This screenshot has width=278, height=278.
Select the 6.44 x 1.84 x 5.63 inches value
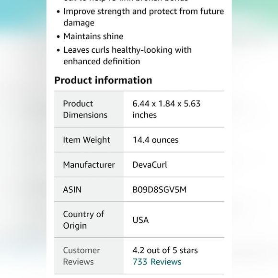click(166, 109)
